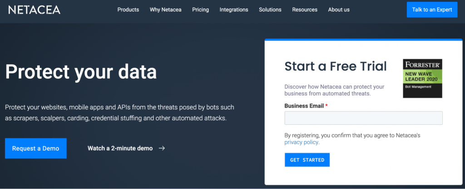
Task: Click the Start a Free Trial heading
Action: click(336, 66)
